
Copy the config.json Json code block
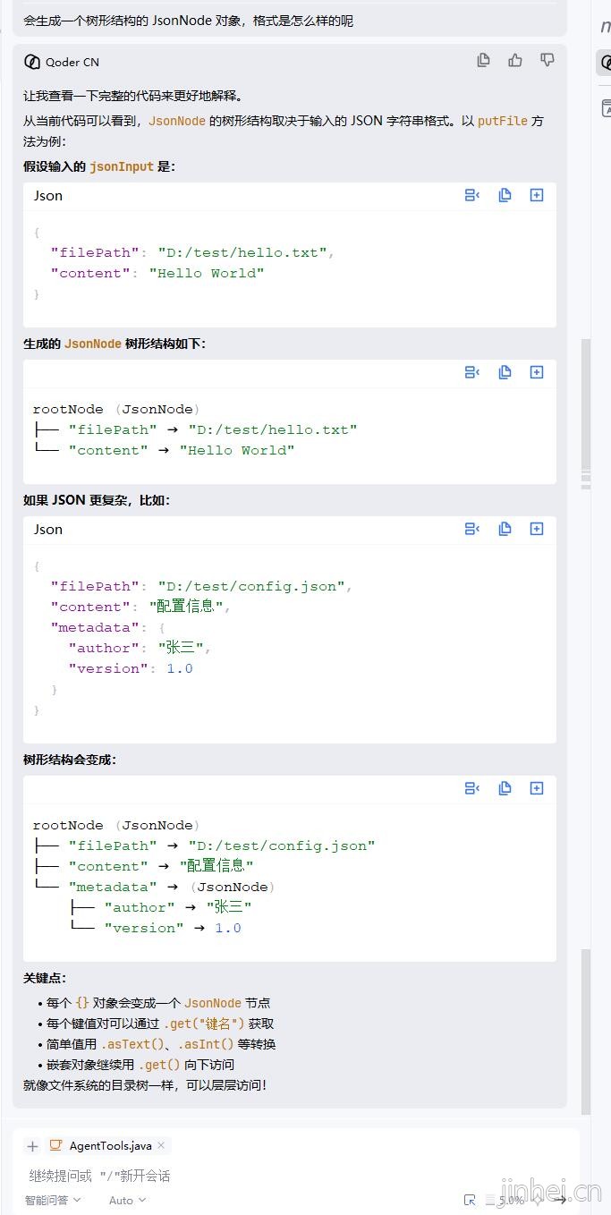click(505, 529)
